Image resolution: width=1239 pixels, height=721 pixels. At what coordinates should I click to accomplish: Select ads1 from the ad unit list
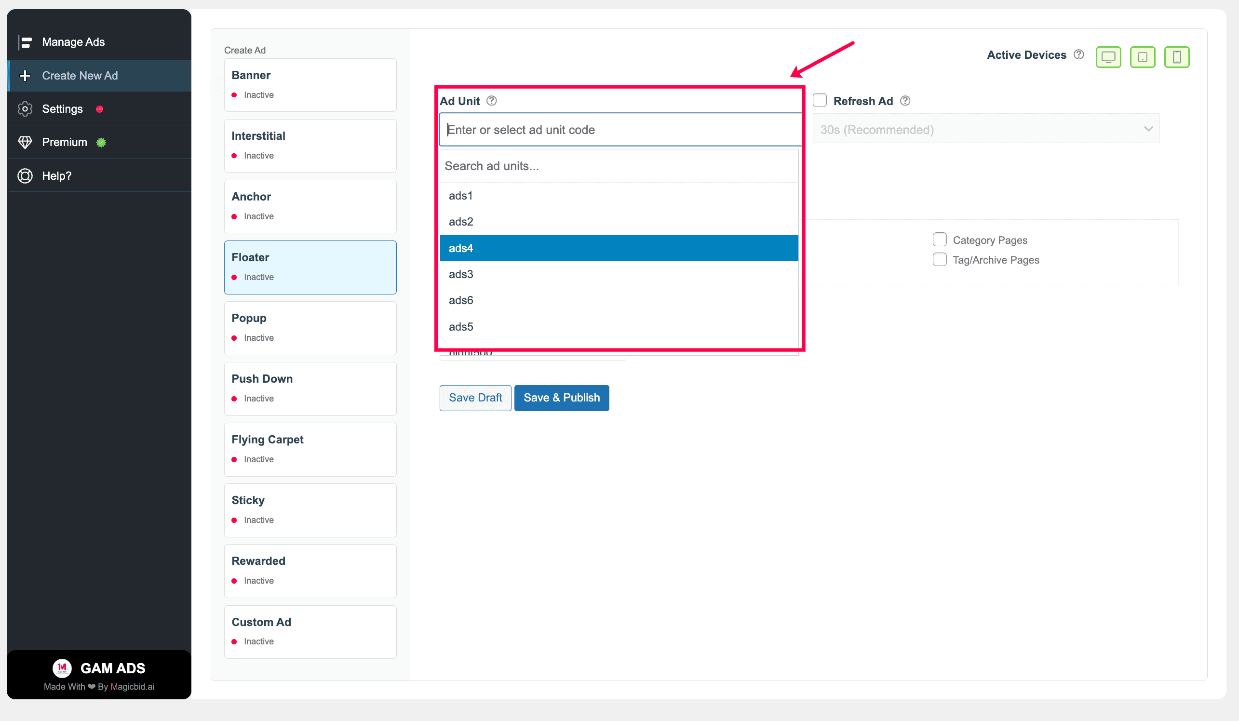(619, 196)
